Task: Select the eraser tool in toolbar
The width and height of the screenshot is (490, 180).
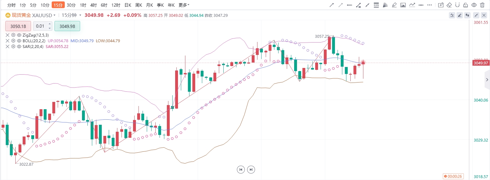Action: click(x=449, y=5)
